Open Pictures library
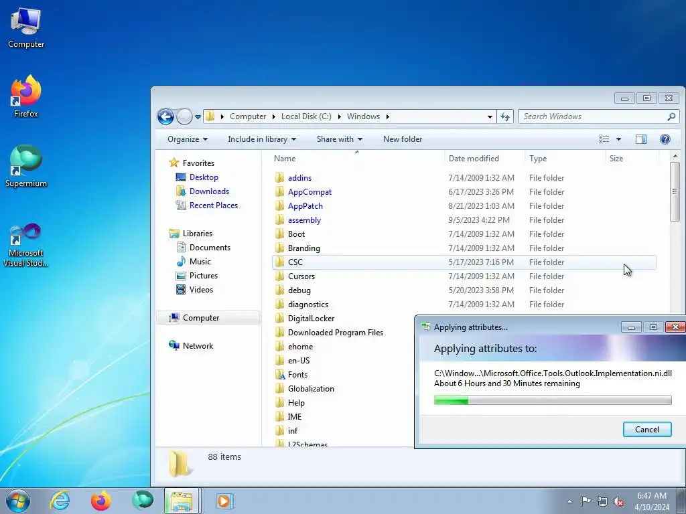 tap(204, 275)
